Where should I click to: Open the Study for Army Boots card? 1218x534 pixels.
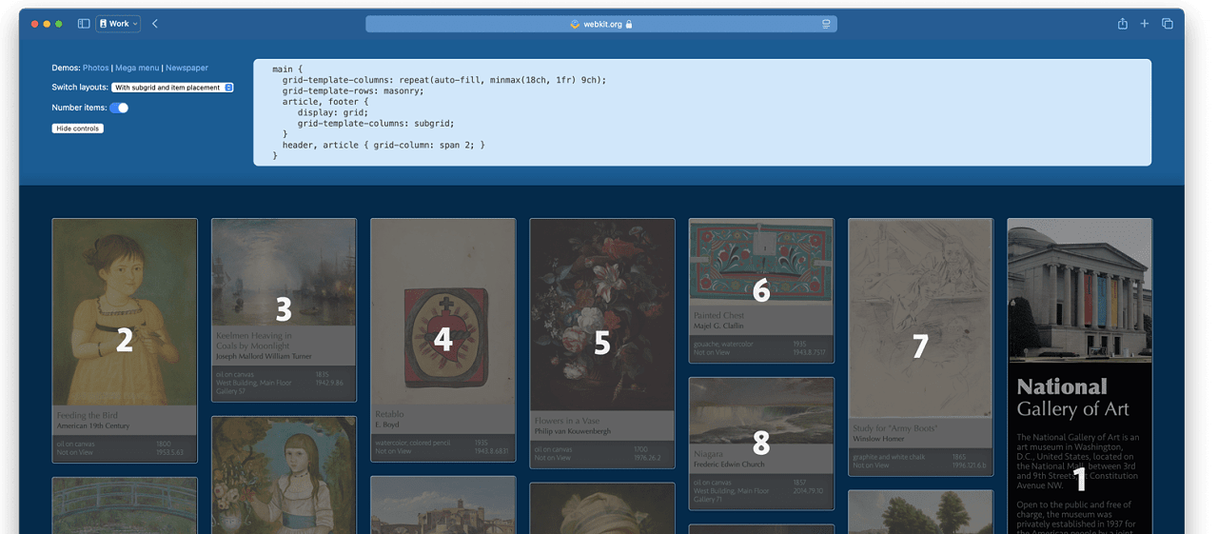tap(920, 346)
